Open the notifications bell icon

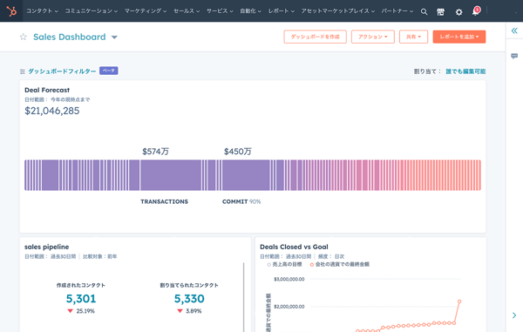pos(476,11)
